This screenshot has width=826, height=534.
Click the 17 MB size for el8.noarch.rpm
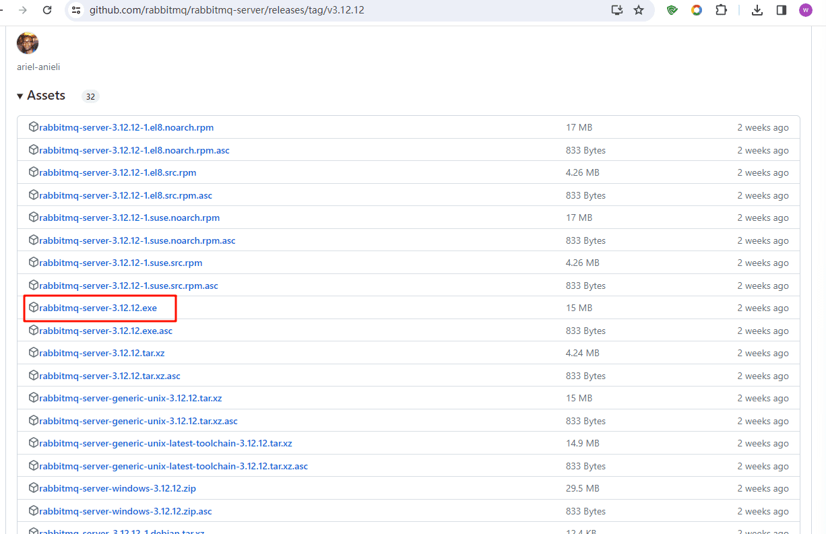point(579,127)
